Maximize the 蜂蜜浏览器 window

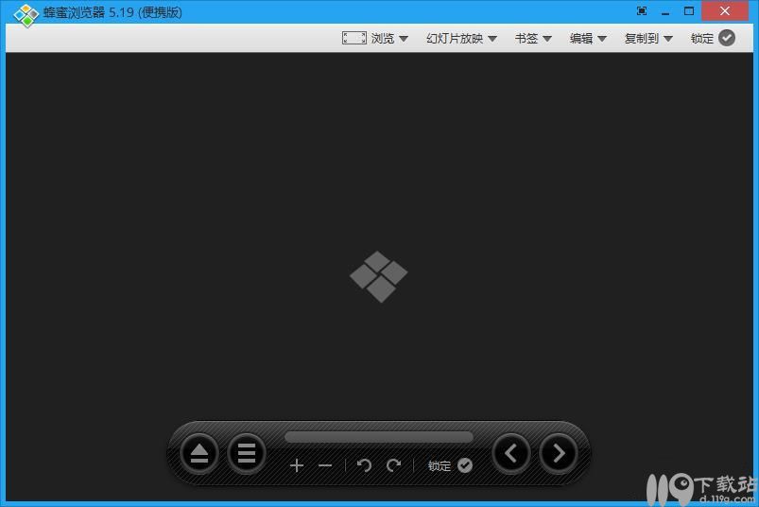click(689, 11)
